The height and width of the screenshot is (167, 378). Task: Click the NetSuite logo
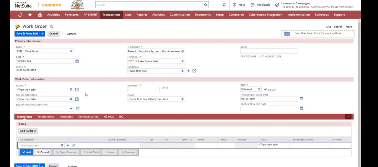point(23,5)
